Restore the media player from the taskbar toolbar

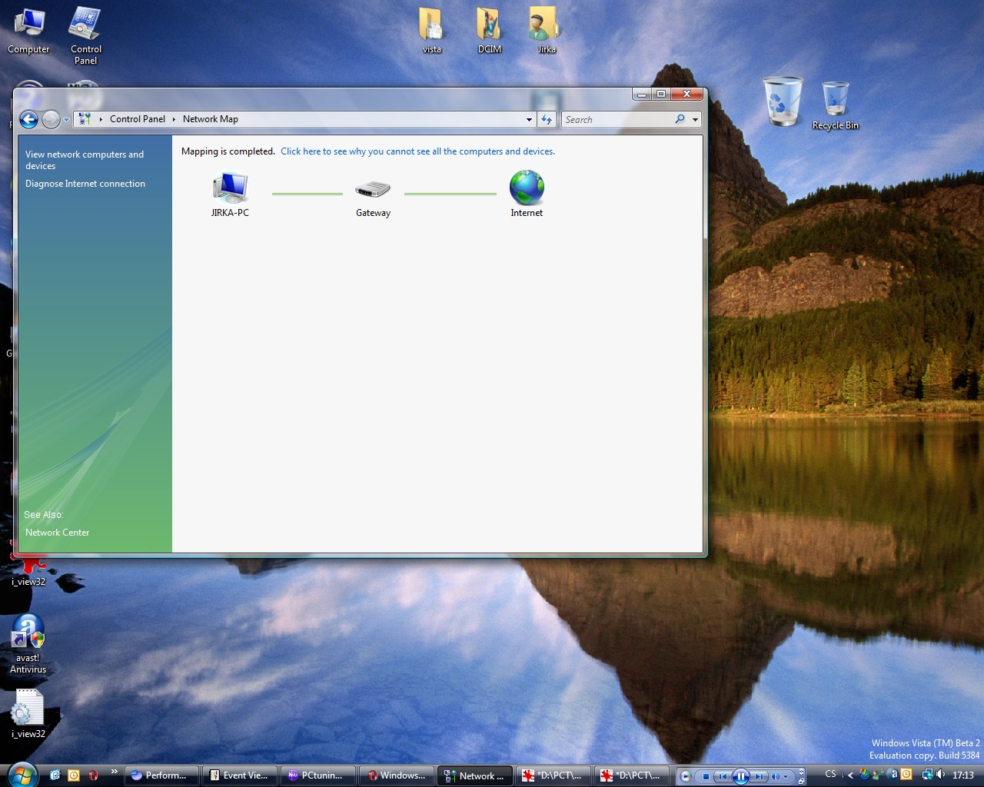click(801, 782)
